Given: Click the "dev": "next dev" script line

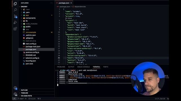Looking at the screenshot, I should [76, 23].
